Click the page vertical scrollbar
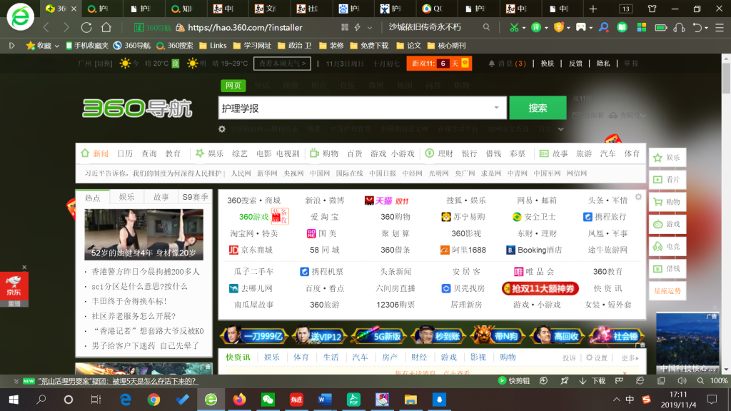731x411 pixels. (726, 77)
